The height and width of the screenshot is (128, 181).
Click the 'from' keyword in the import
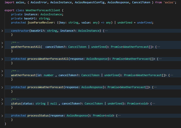[158, 2]
